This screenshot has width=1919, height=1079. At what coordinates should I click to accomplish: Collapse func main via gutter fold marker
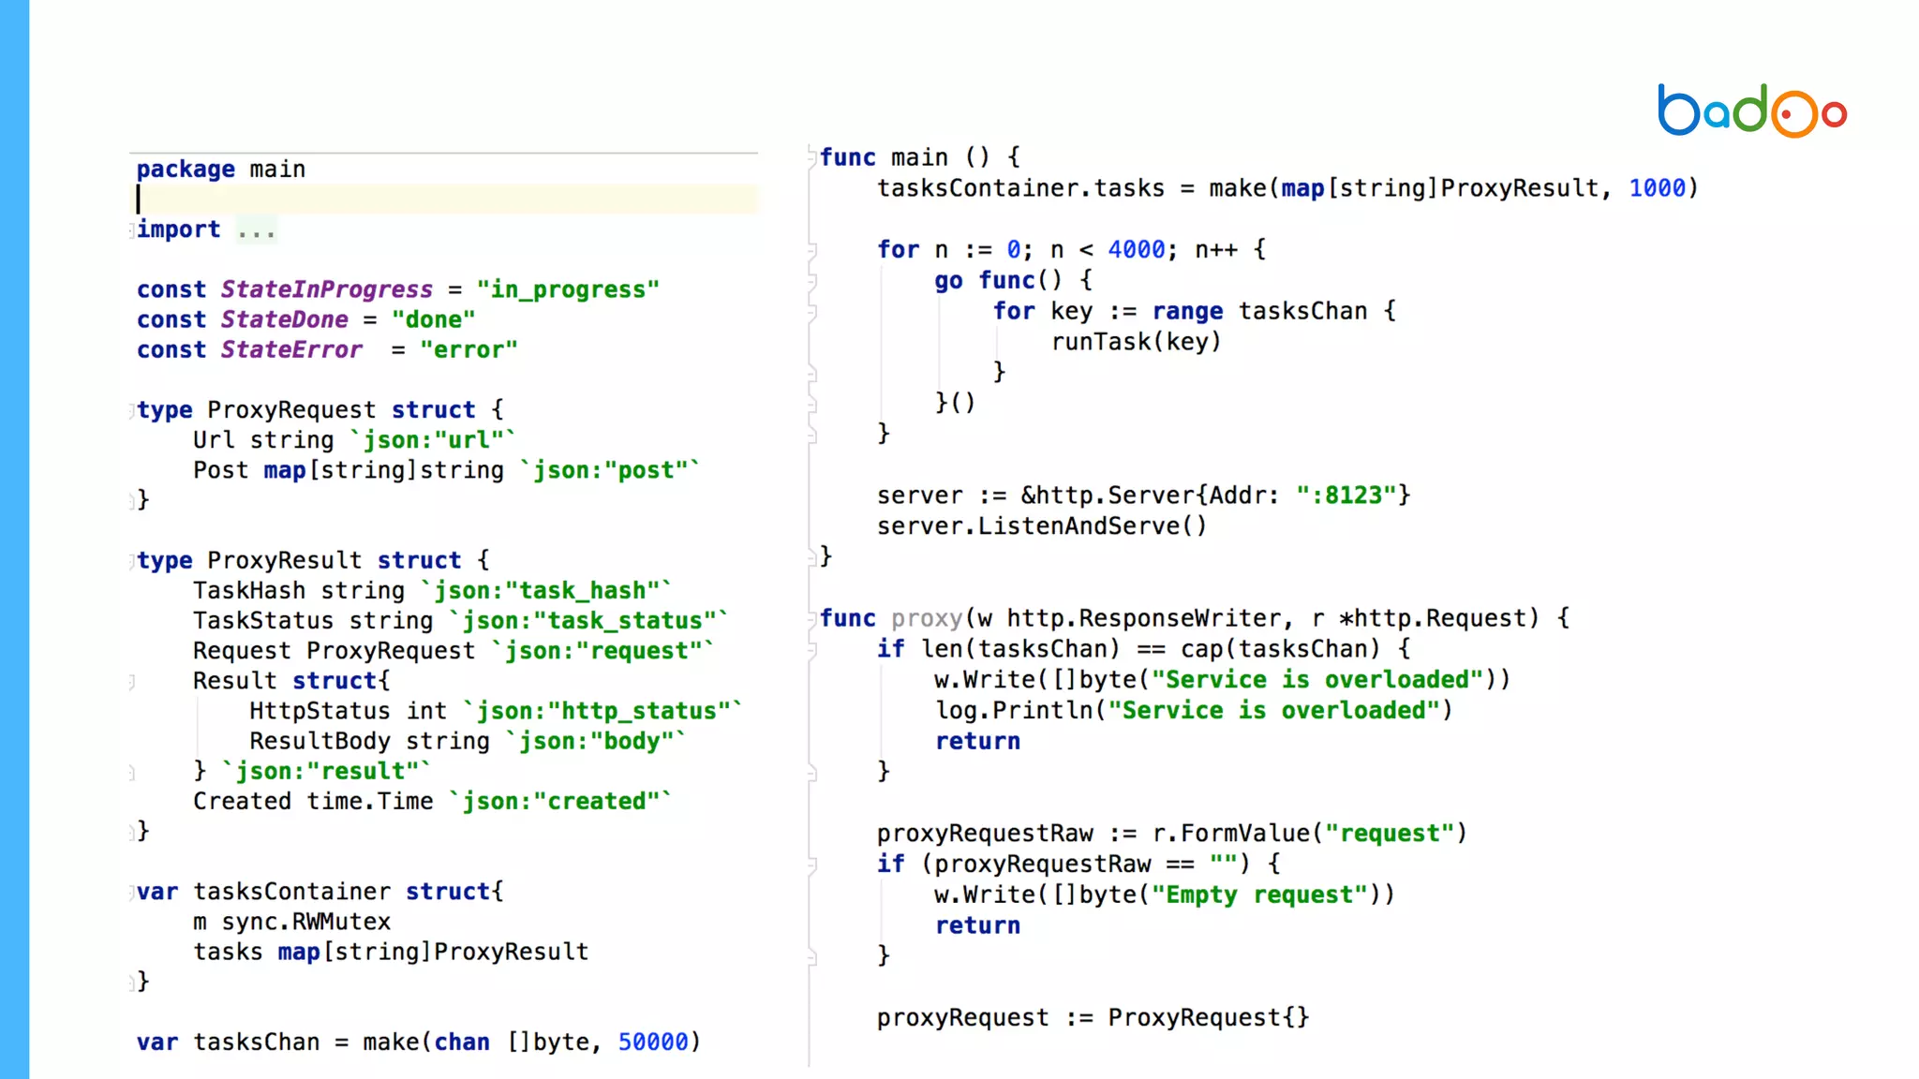(x=812, y=157)
